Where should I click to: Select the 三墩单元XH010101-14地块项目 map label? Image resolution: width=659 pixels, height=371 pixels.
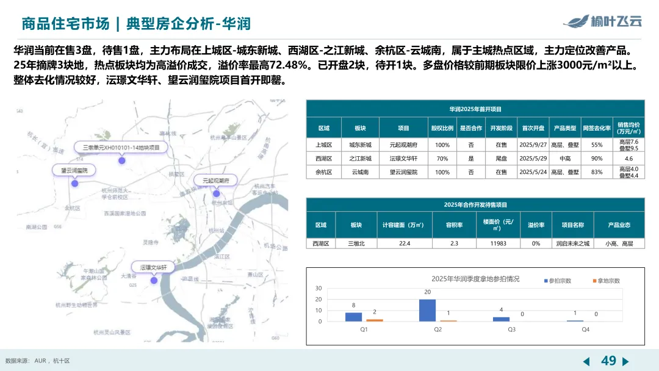[121, 148]
